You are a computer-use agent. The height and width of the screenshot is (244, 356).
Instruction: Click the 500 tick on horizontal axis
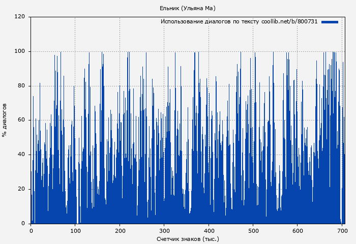click(x=253, y=230)
